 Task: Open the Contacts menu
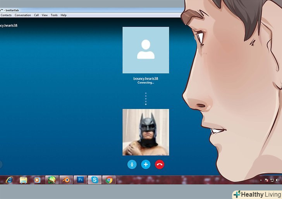(6, 15)
